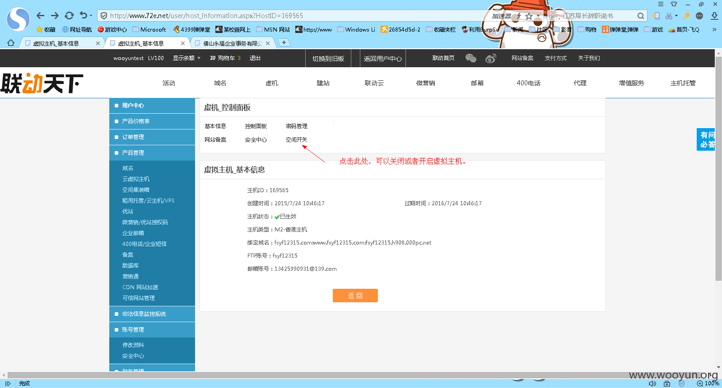The image size is (722, 388).
Task: Open the 购物车 shopping cart
Action: [225, 58]
